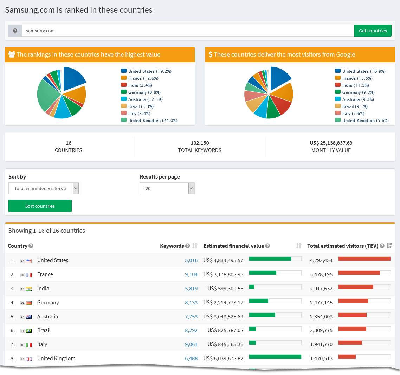The width and height of the screenshot is (400, 375).
Task: Open the Results per page dropdown
Action: coord(167,188)
